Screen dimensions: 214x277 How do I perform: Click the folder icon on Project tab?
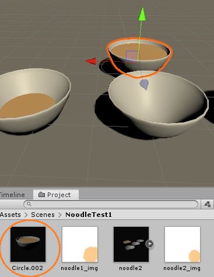pyautogui.click(x=41, y=194)
